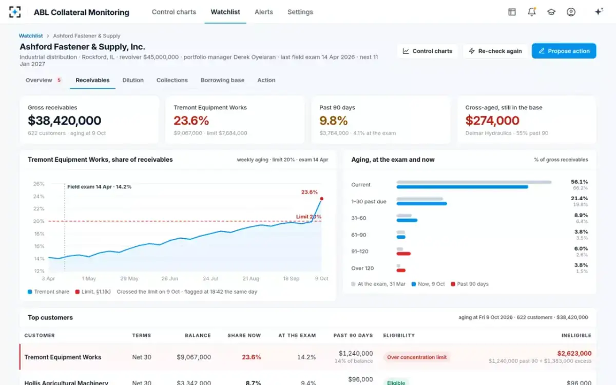
Task: Click the Cross-aged $274,000 card
Action: point(527,120)
